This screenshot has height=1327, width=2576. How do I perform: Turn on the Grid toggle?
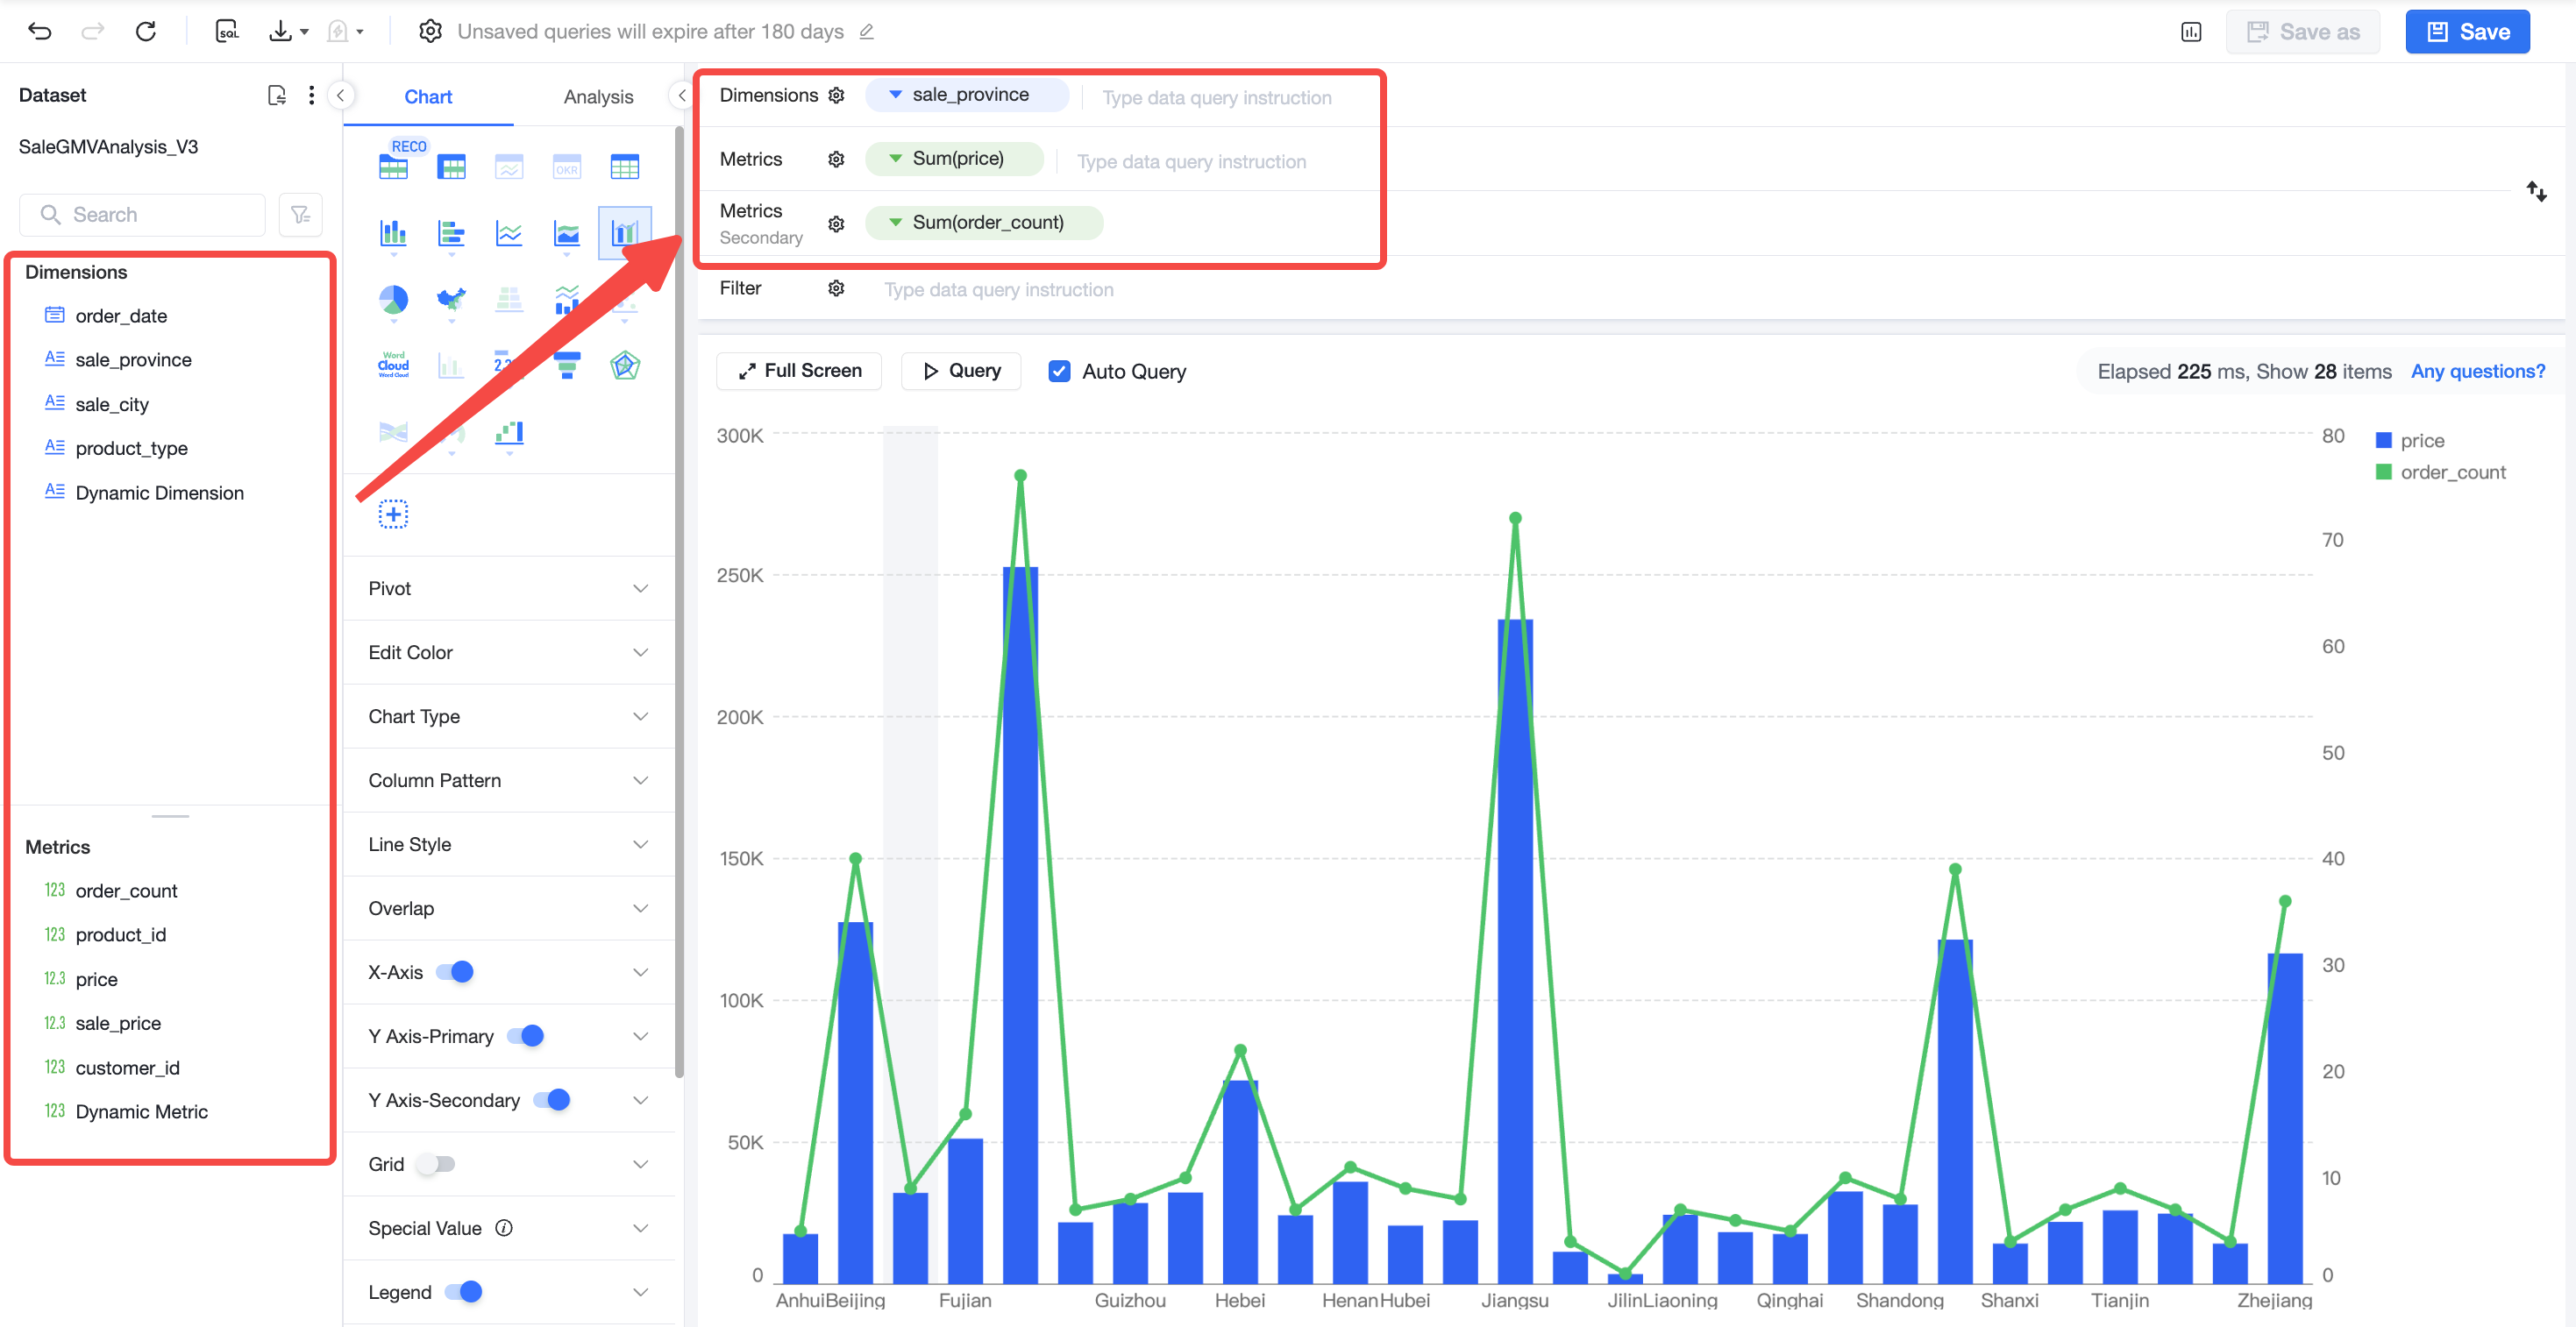coord(436,1164)
